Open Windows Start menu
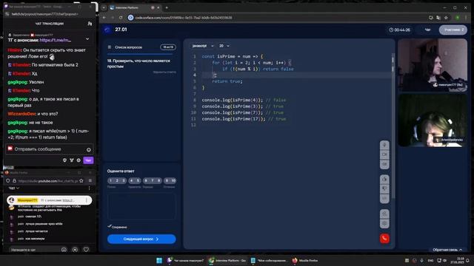 point(159,261)
